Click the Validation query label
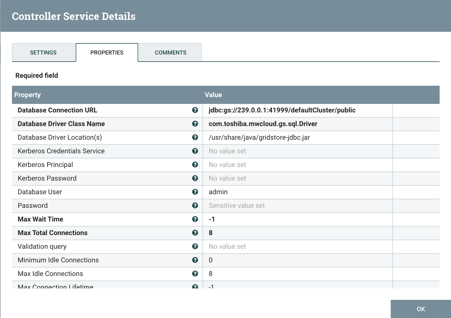The height and width of the screenshot is (318, 451). [42, 246]
